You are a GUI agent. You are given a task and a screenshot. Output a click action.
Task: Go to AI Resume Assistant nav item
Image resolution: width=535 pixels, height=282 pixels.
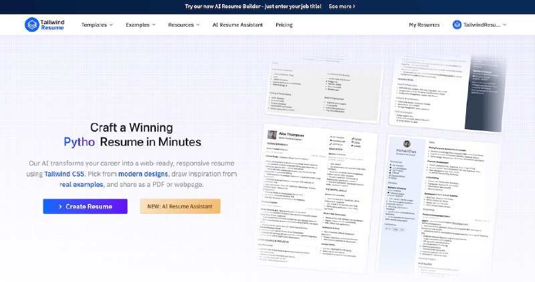[x=238, y=25]
